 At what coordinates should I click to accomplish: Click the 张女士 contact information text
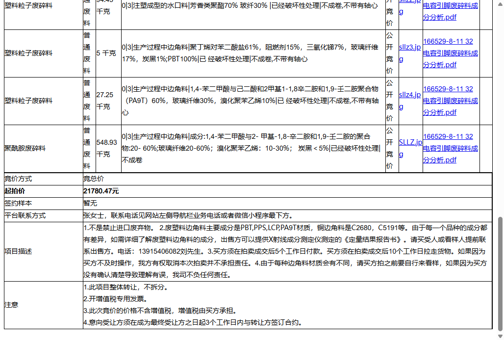pos(188,215)
